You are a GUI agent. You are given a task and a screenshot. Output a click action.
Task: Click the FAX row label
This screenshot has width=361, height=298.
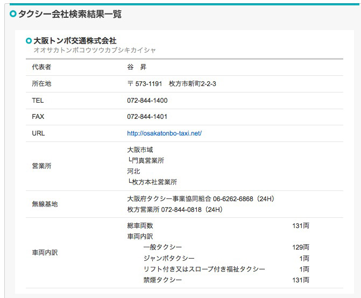coord(38,116)
